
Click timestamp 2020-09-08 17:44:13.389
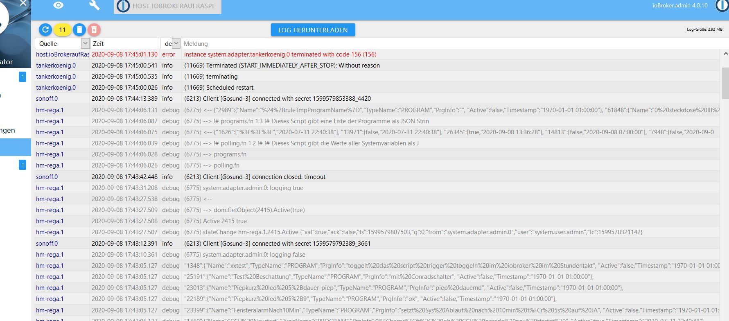tap(124, 98)
